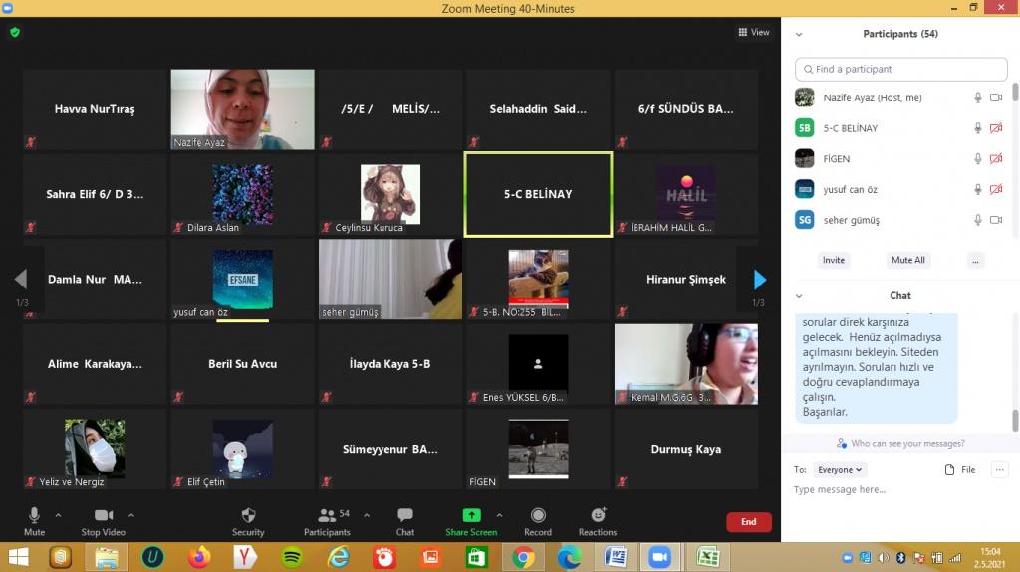Click the Participants icon in toolbar

pyautogui.click(x=327, y=515)
